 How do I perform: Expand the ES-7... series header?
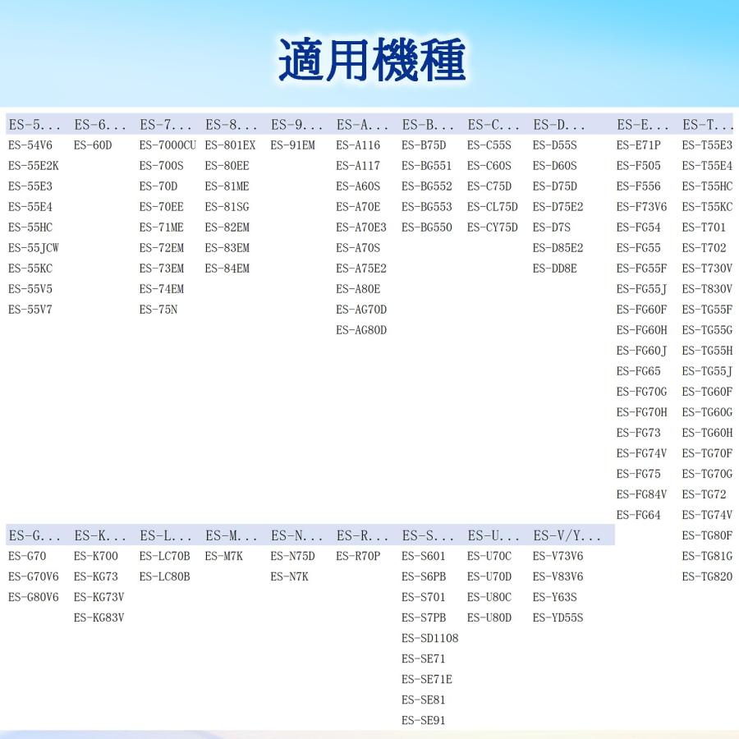click(x=163, y=125)
